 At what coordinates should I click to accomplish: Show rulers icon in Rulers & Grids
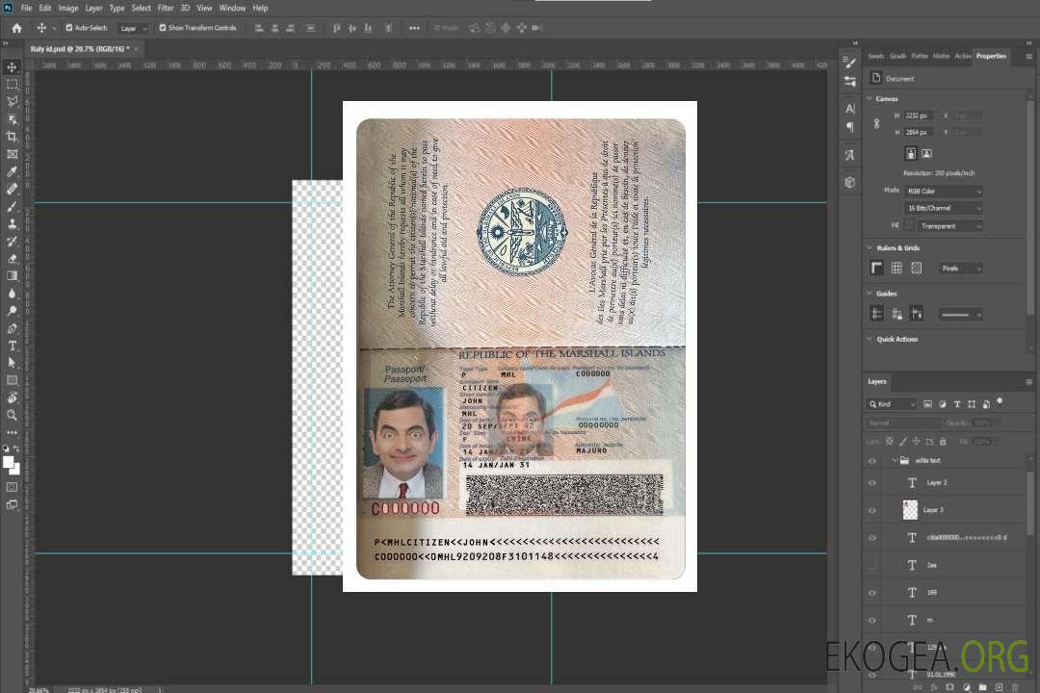pos(877,268)
